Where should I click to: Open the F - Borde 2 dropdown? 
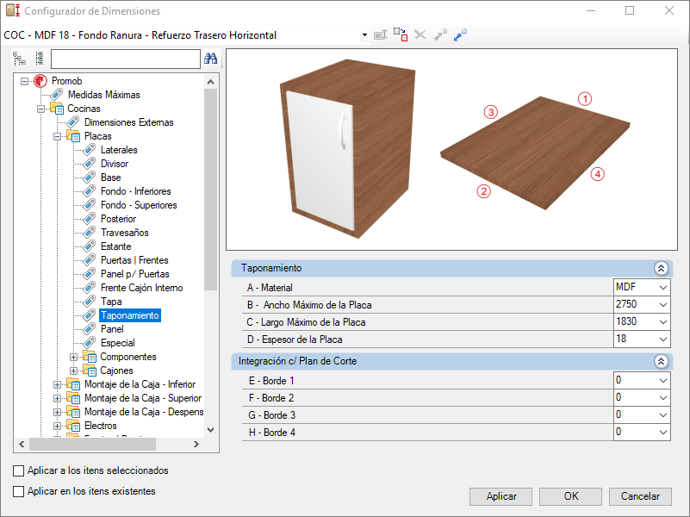click(x=663, y=398)
